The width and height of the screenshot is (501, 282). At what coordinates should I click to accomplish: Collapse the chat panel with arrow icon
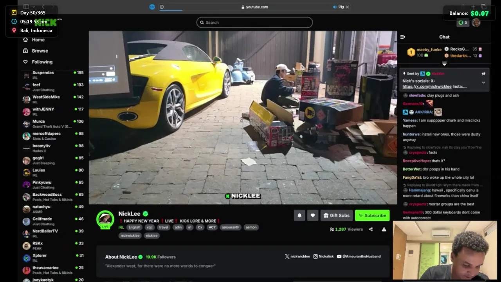point(403,37)
